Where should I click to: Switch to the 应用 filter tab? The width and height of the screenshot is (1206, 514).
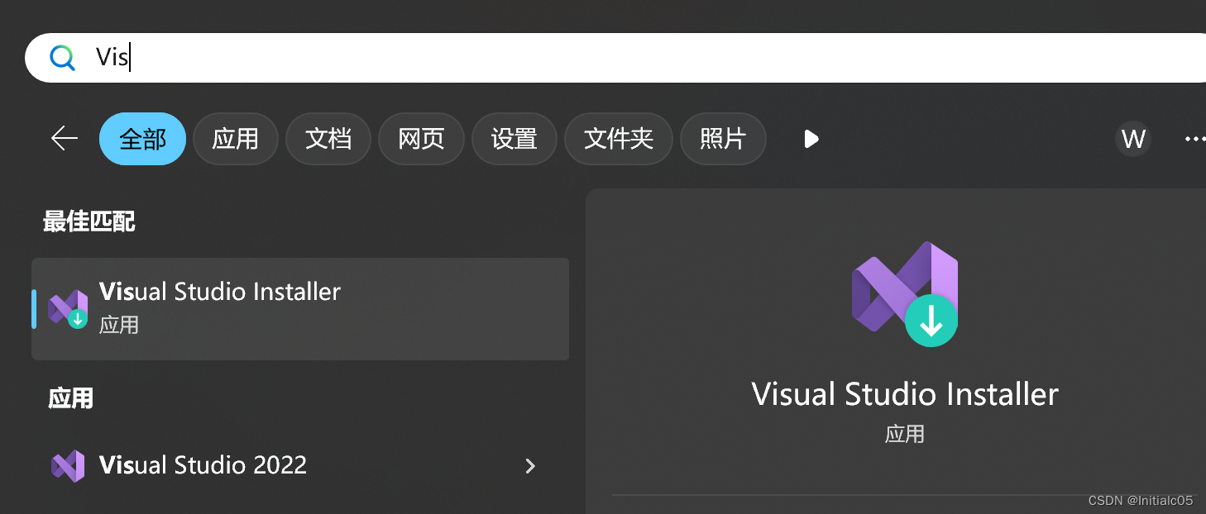[x=236, y=139]
